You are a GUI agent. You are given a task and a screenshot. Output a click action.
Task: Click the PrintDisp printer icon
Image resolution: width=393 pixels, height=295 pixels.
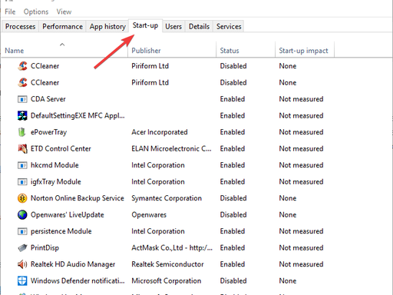(22, 248)
